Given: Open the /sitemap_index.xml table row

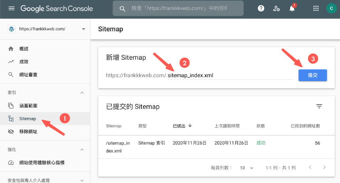Looking at the screenshot, I should point(216,147).
